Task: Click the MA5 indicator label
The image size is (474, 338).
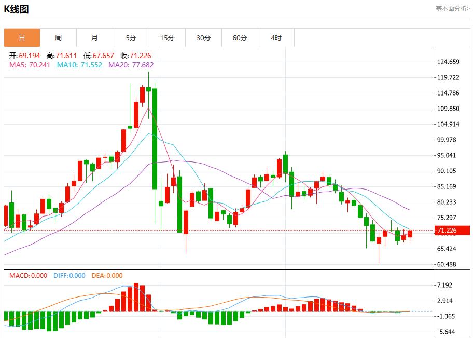Action: click(x=30, y=65)
